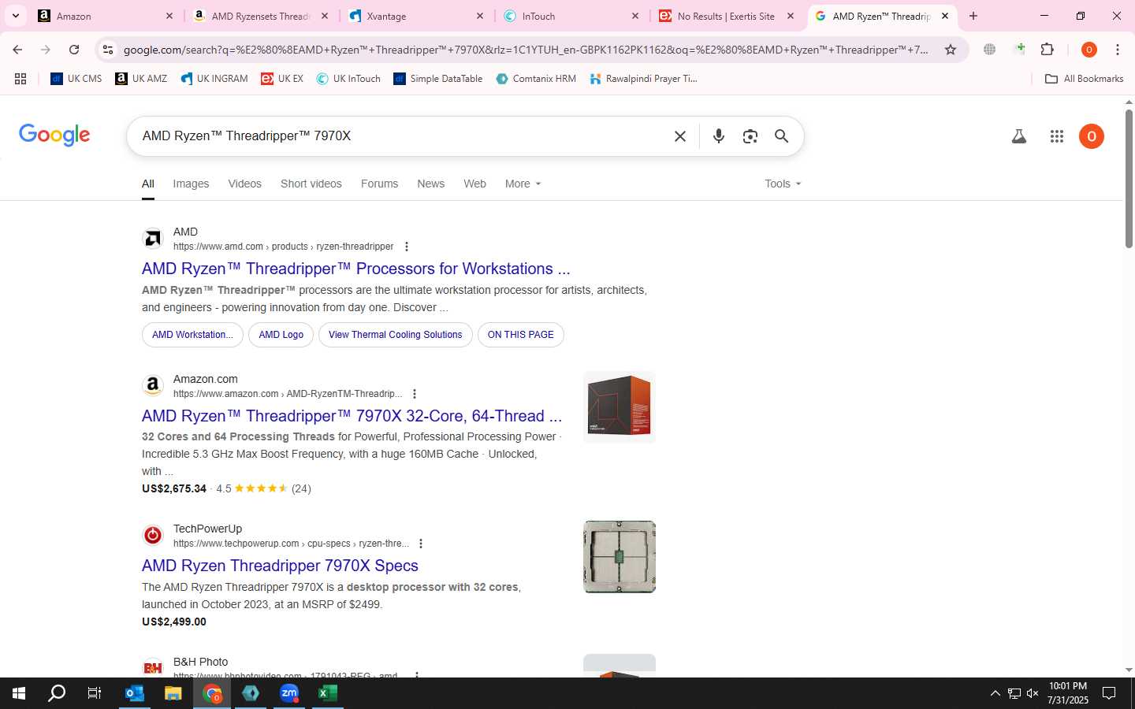This screenshot has height=709, width=1135.
Task: Open Google Search Labs flask icon
Action: (1019, 136)
